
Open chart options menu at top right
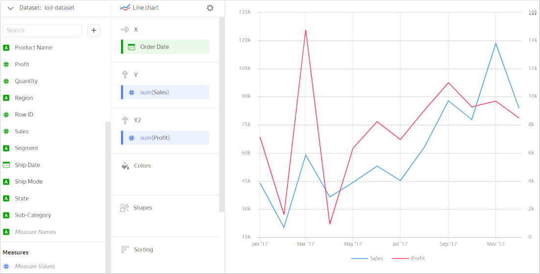532,13
